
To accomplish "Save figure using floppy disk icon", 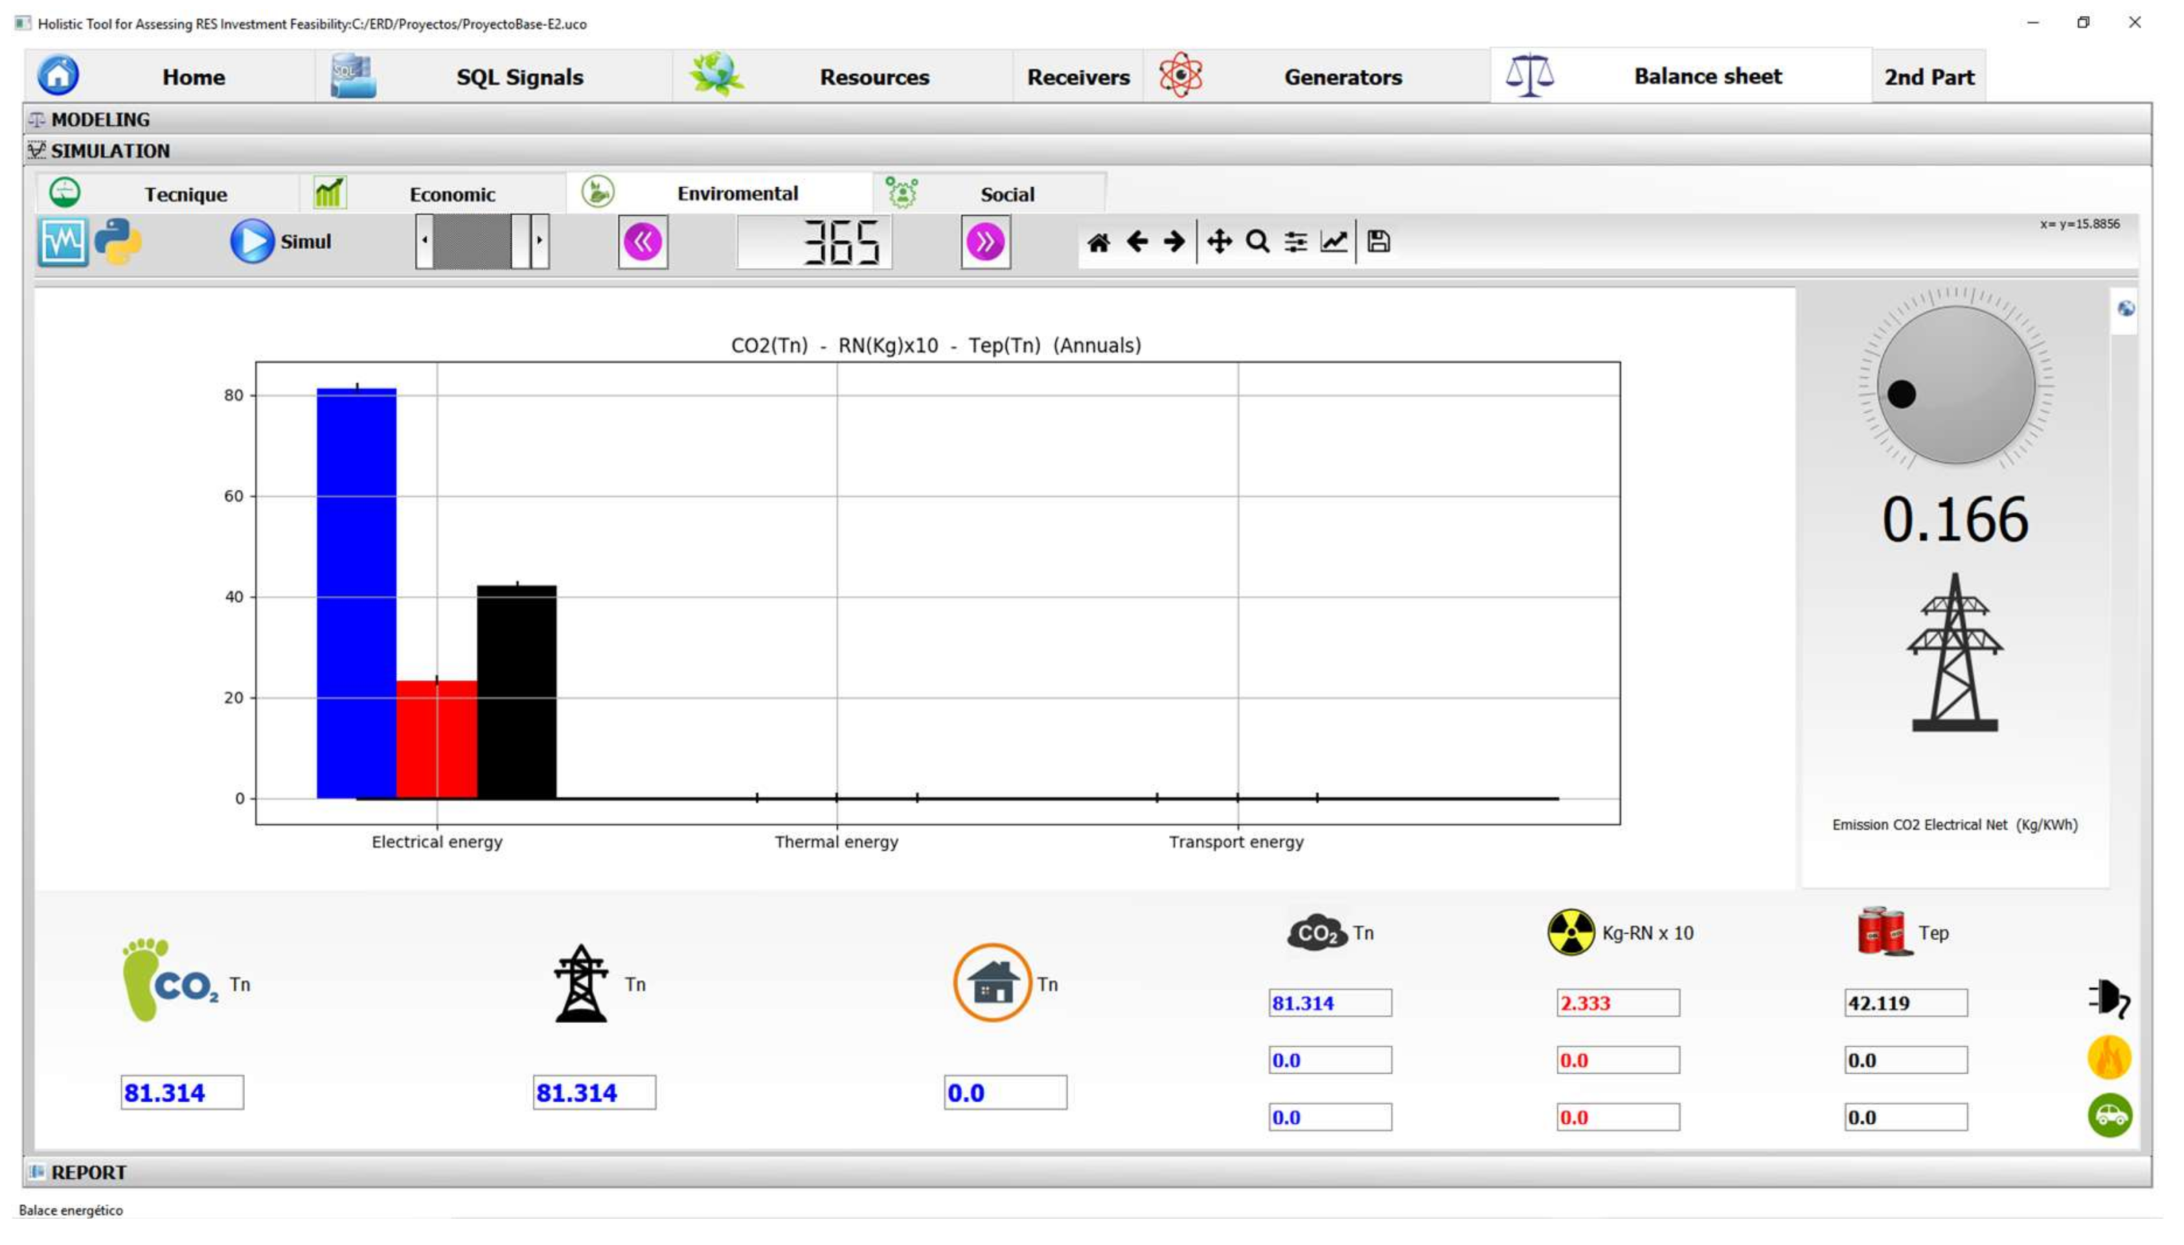I will (x=1378, y=242).
